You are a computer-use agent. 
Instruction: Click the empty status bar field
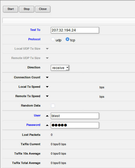click(x=69, y=20)
